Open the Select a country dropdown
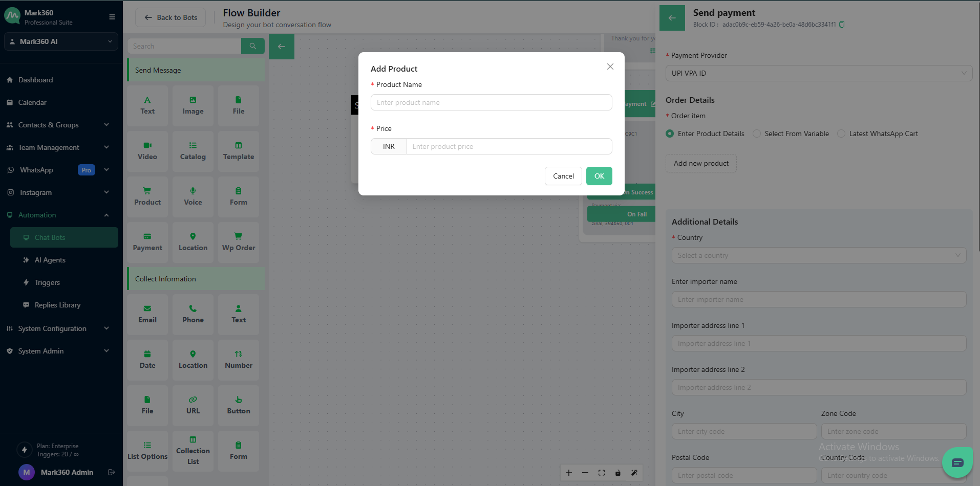The width and height of the screenshot is (980, 486). [x=818, y=255]
